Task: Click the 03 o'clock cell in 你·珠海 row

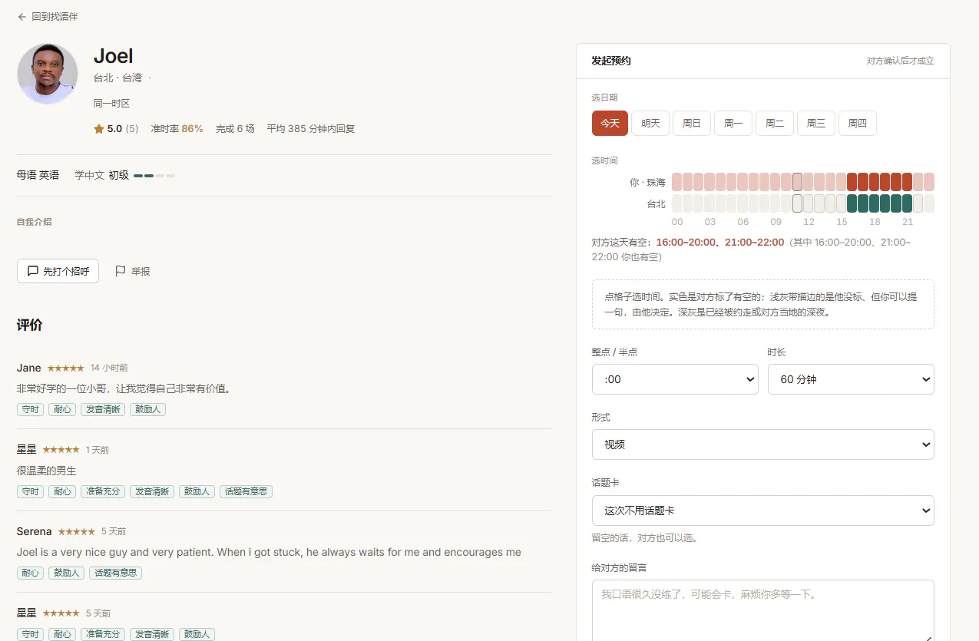Action: point(709,182)
